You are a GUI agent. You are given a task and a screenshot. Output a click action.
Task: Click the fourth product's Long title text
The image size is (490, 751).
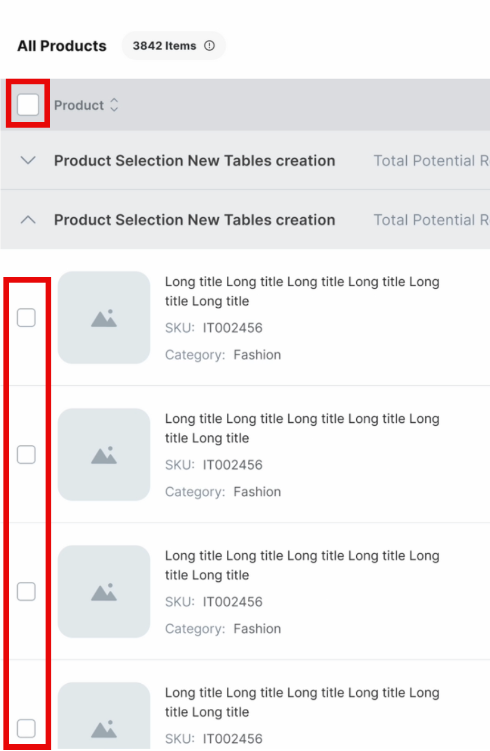tap(301, 702)
